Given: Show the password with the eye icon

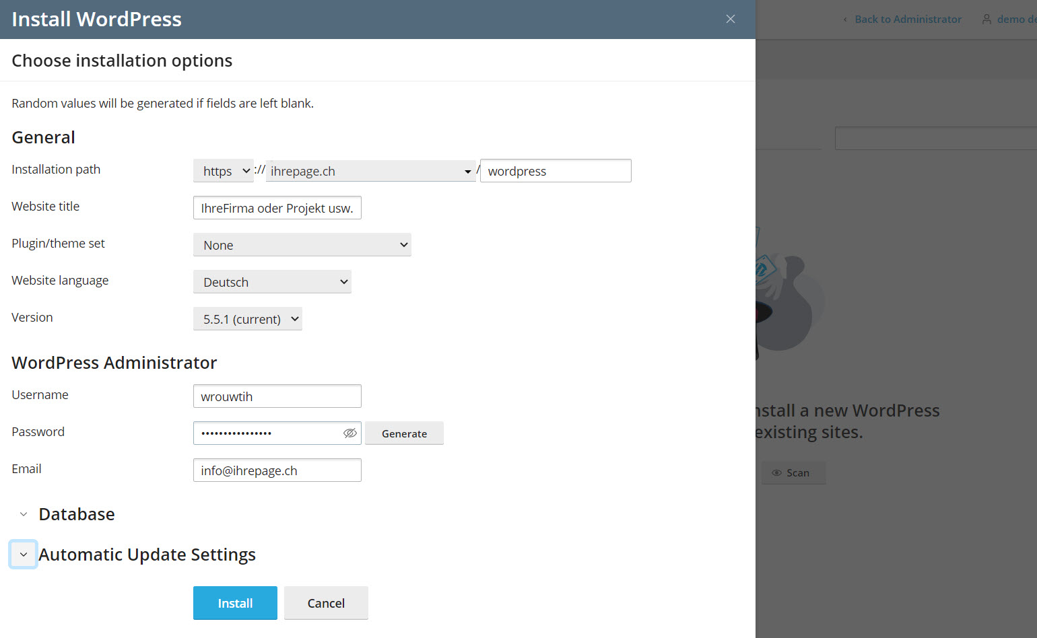Looking at the screenshot, I should coord(349,433).
